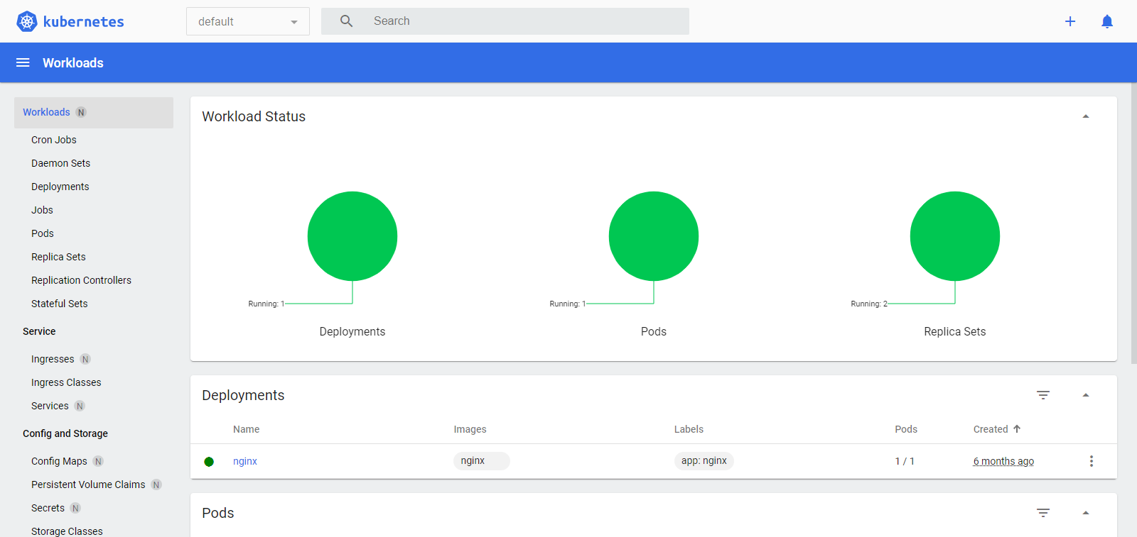Open Services page
Image resolution: width=1137 pixels, height=537 pixels.
pos(50,406)
